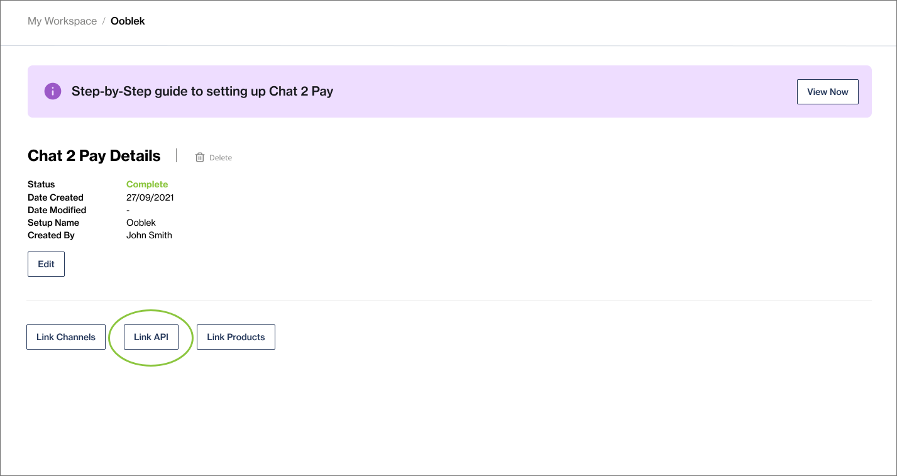Click the Date Created label
The width and height of the screenshot is (897, 476).
pyautogui.click(x=55, y=197)
